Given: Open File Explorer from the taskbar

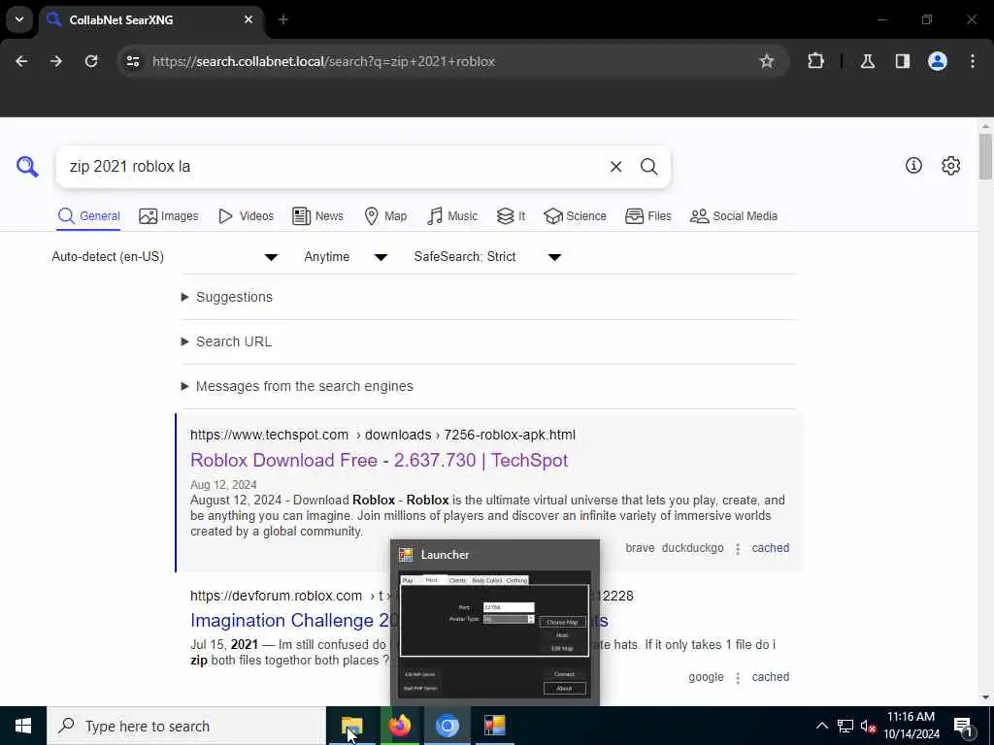Looking at the screenshot, I should click(351, 726).
